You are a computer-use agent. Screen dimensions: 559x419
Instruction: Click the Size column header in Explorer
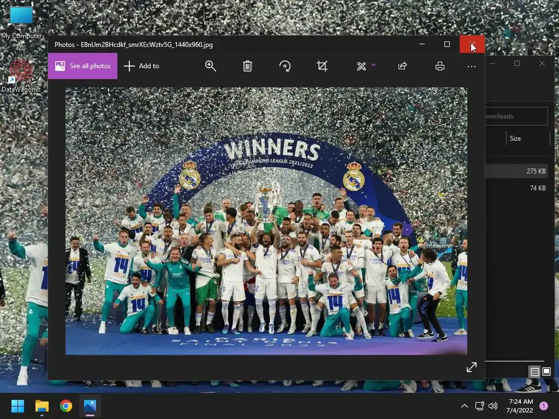(x=528, y=139)
